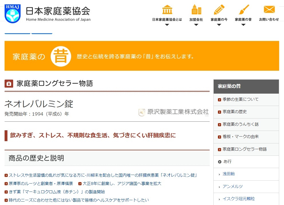Click the envelope お問い合わせ icon

[269, 9]
